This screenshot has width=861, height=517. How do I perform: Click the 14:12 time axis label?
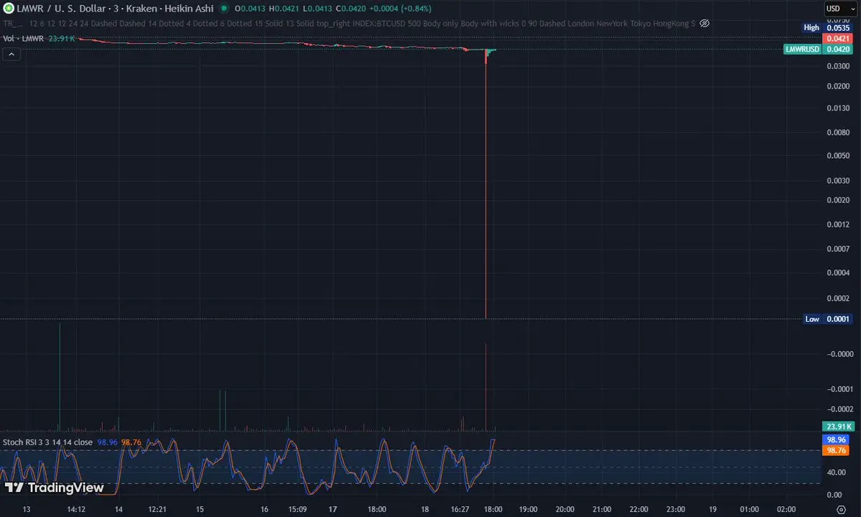tap(76, 509)
